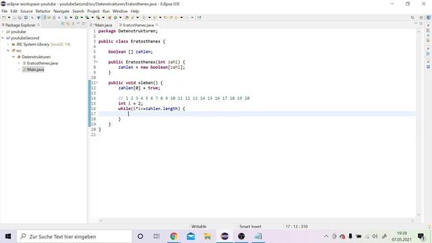Select the Java perspective button
The height and width of the screenshot is (243, 432).
[x=429, y=18]
